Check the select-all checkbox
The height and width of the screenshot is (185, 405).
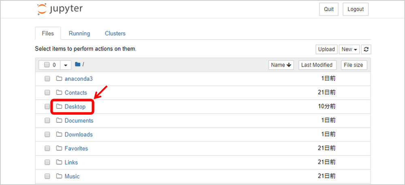pyautogui.click(x=47, y=65)
